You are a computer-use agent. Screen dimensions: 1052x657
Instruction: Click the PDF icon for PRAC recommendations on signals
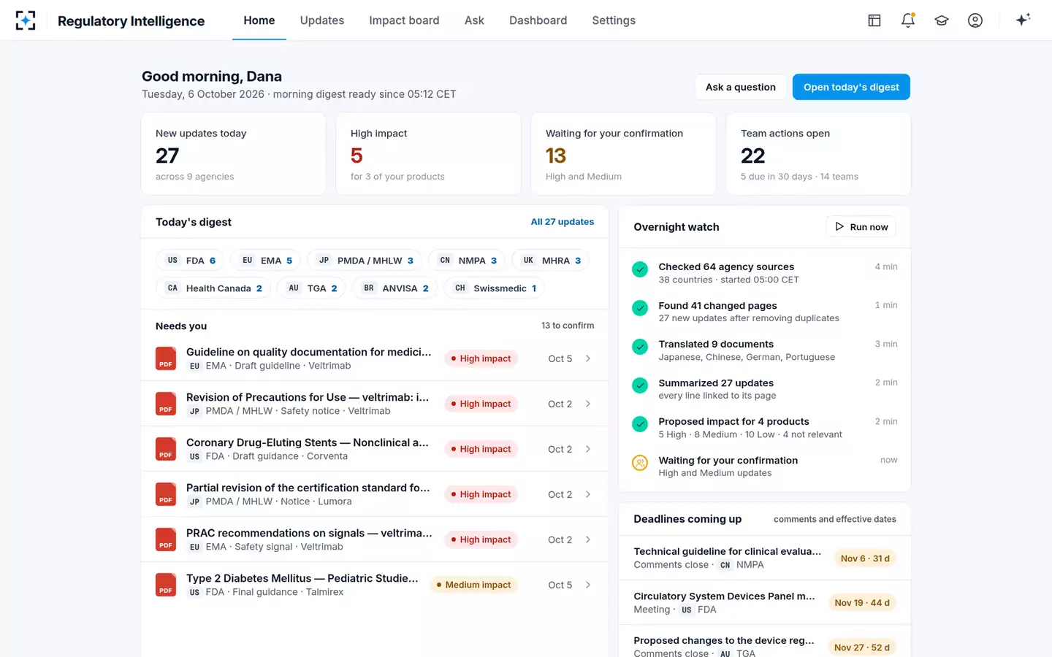[x=166, y=539]
